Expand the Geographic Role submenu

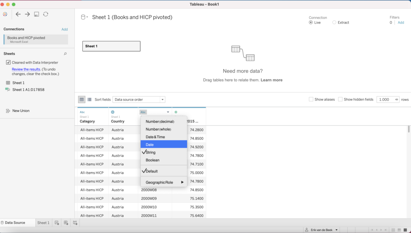point(164,182)
